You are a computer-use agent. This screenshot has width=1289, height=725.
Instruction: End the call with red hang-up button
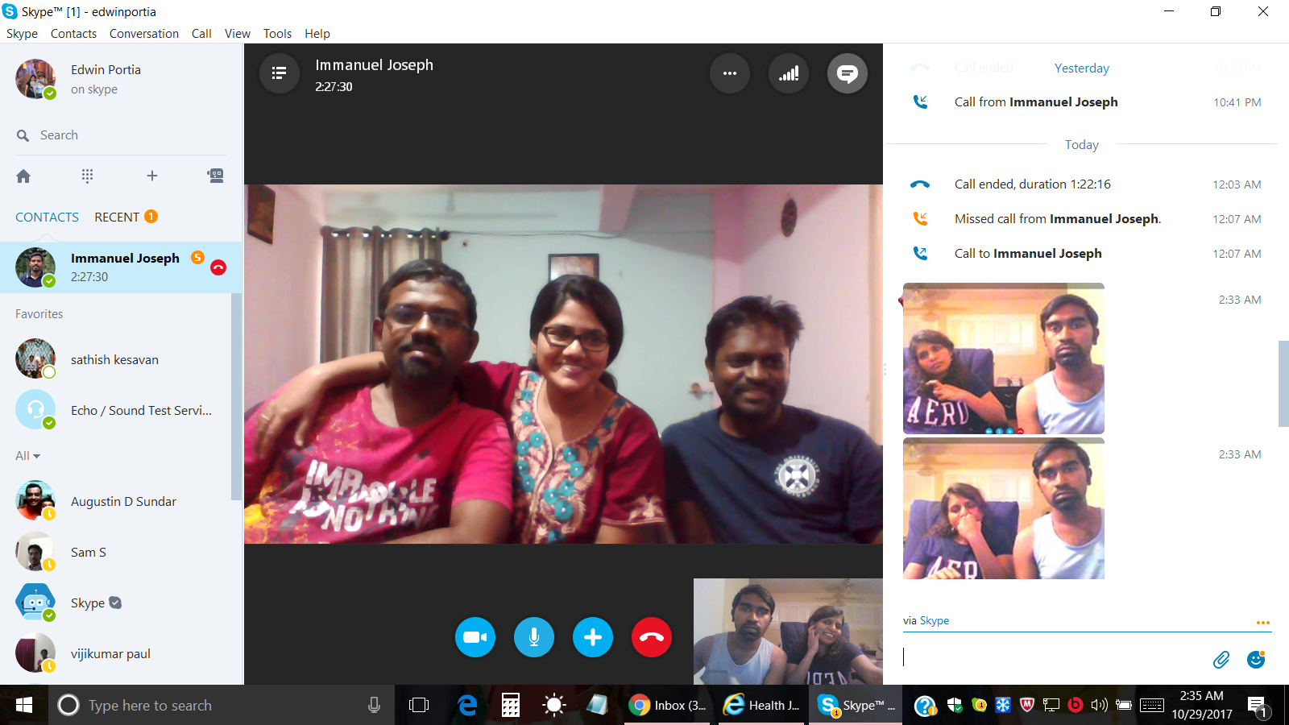pyautogui.click(x=652, y=637)
